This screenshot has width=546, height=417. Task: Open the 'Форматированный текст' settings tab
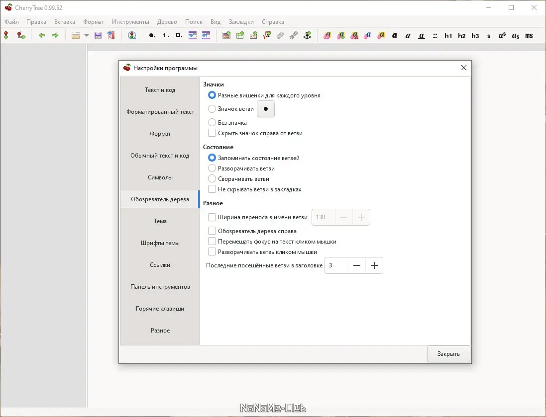tap(160, 112)
